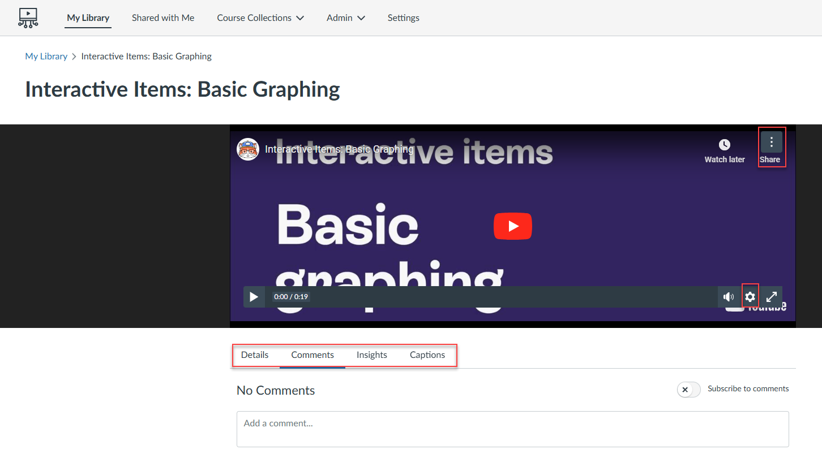Screen dimensions: 822x458
Task: Click the Watch later clock icon
Action: point(724,145)
